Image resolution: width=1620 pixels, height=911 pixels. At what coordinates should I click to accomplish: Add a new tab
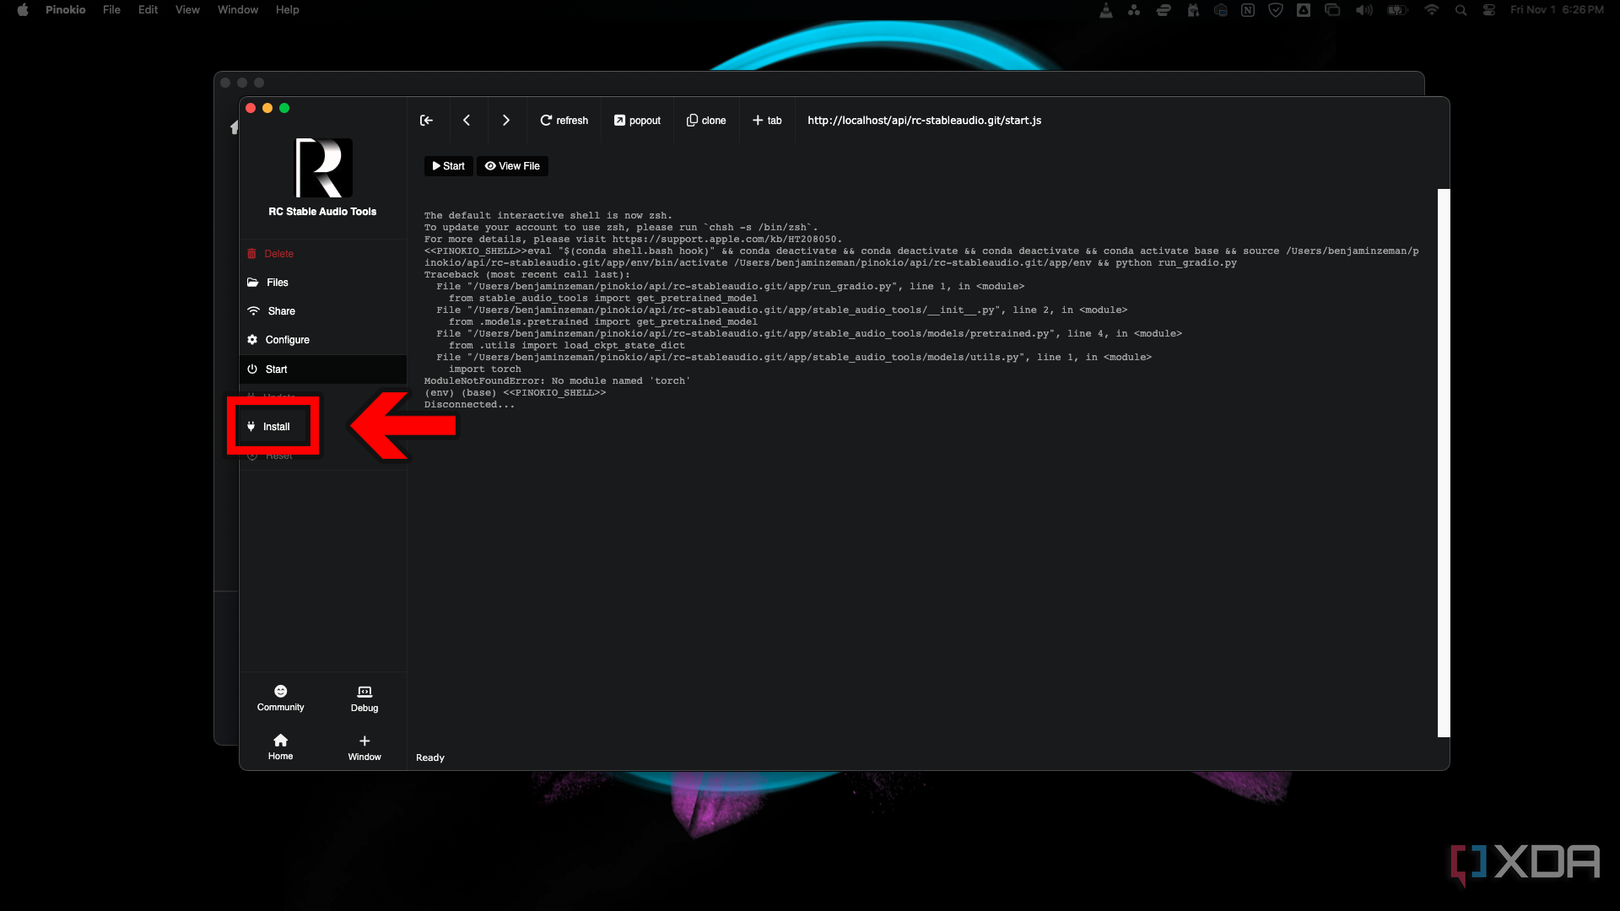pyautogui.click(x=767, y=121)
